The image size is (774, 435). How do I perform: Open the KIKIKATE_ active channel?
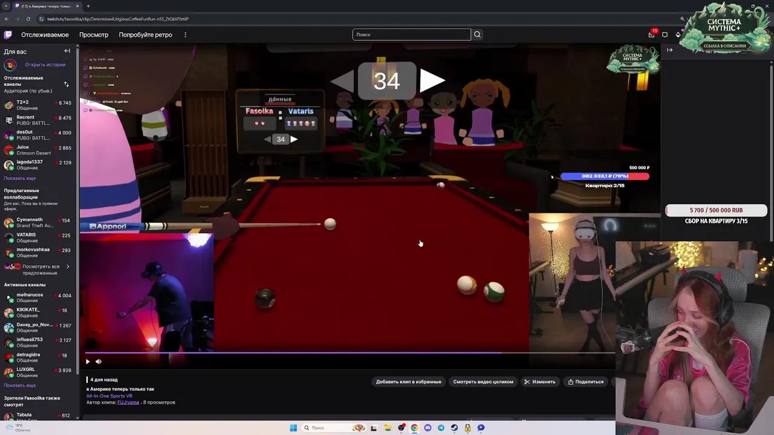pyautogui.click(x=39, y=312)
